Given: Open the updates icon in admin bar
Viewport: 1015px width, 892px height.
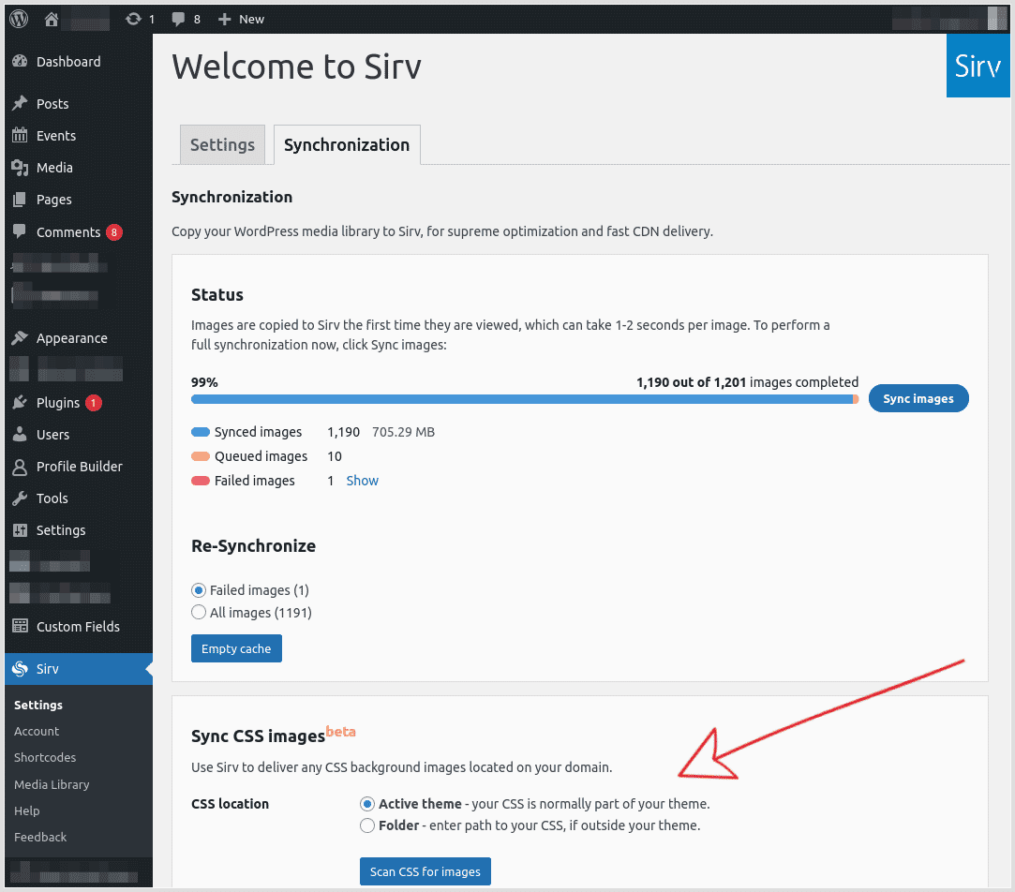Looking at the screenshot, I should click(133, 20).
